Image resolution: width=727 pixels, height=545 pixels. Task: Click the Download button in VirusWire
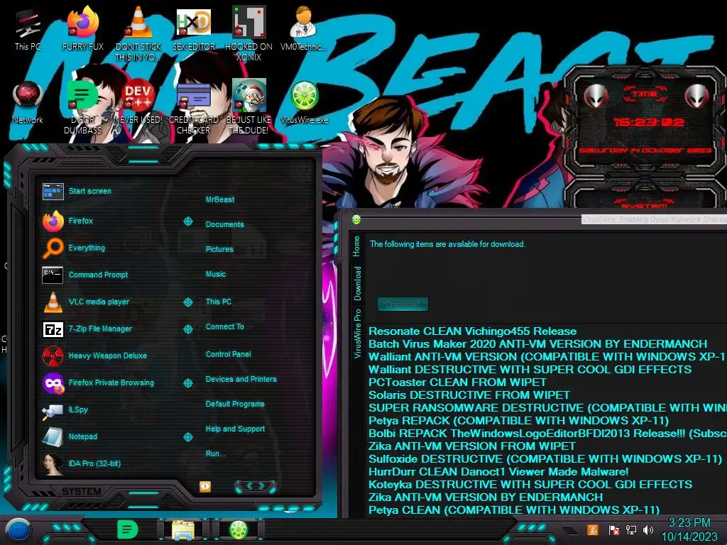click(x=403, y=304)
